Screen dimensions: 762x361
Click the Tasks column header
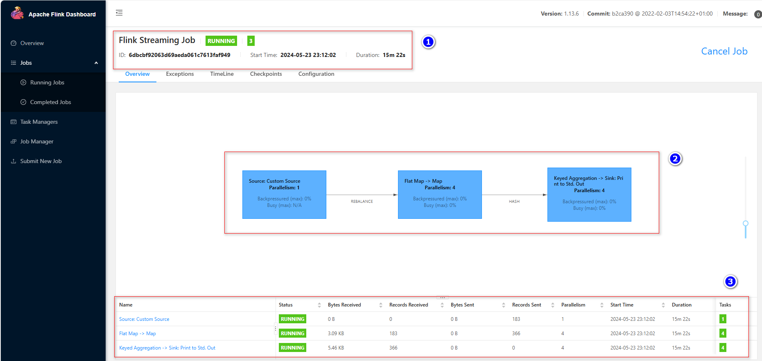click(x=725, y=305)
